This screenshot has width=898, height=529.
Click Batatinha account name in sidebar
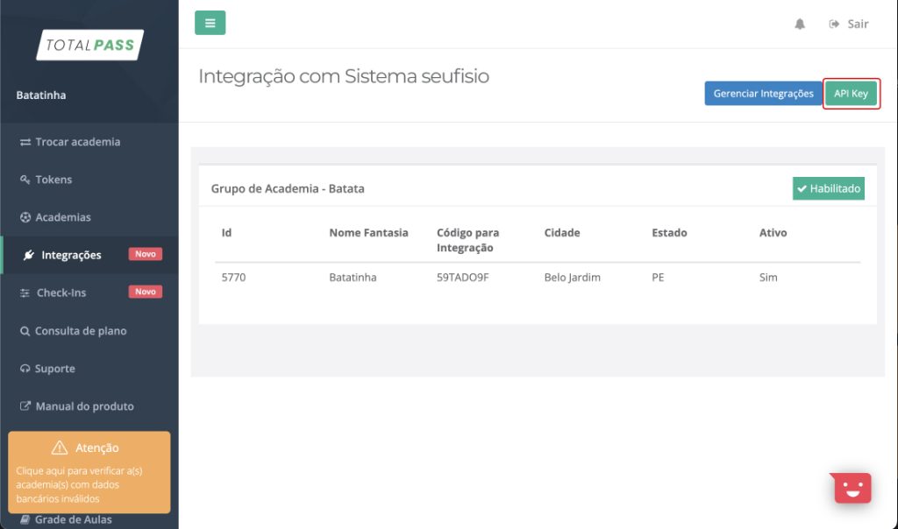click(x=40, y=95)
